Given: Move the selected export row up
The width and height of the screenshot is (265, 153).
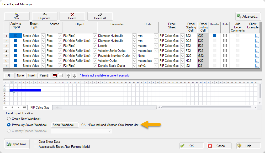Looking at the screenshot, I should click(x=68, y=75).
